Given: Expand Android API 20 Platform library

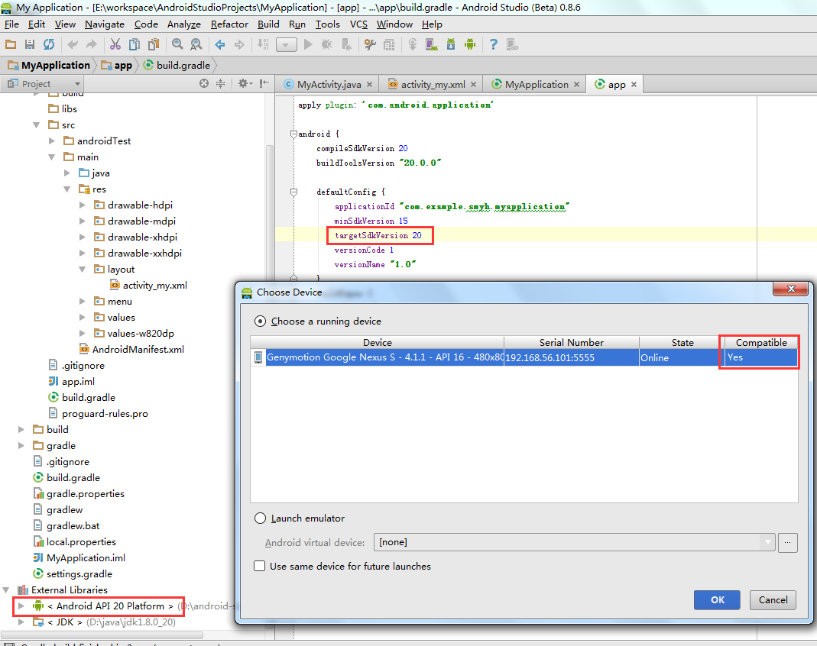Looking at the screenshot, I should (x=21, y=606).
